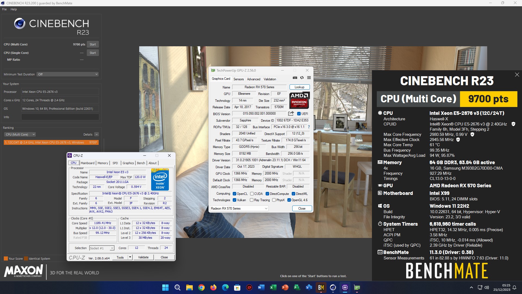
Task: Switch to the GPU-Z Sensors tab
Action: tap(238, 79)
